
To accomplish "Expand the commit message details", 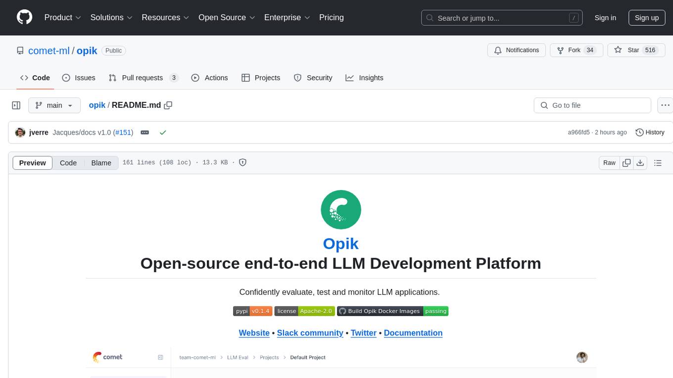I will point(145,132).
